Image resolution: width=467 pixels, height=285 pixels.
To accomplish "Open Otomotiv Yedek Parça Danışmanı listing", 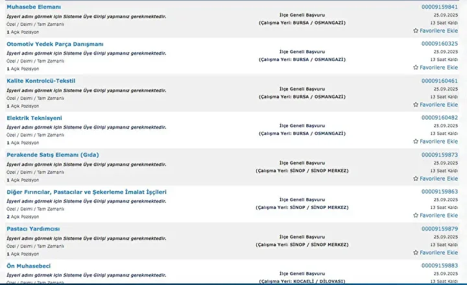I will (54, 43).
